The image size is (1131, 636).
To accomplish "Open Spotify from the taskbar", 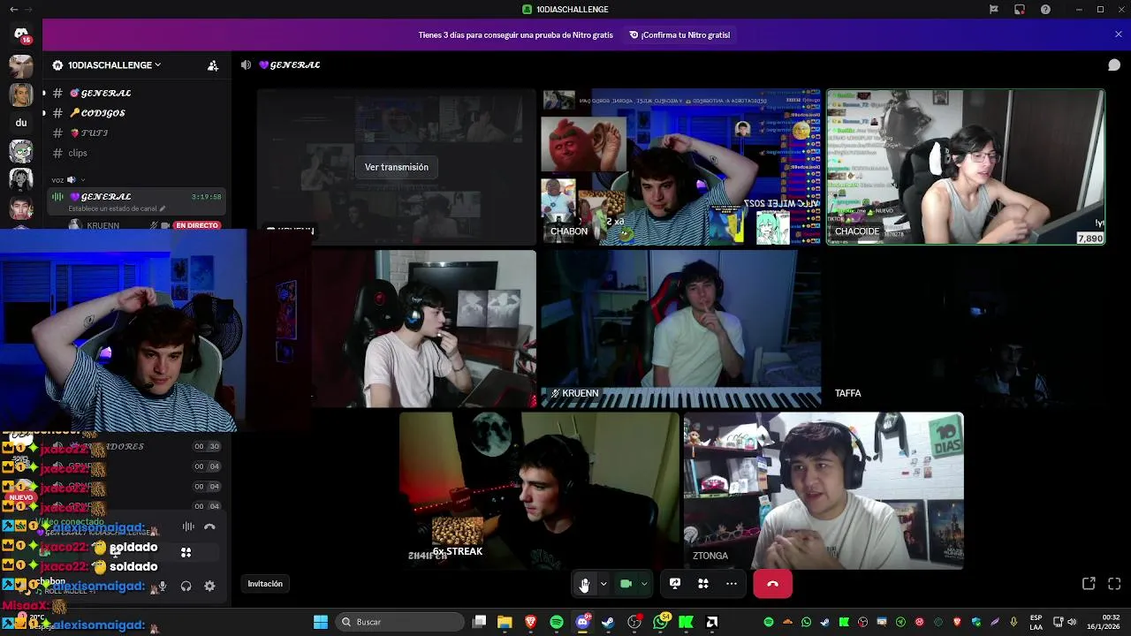I will 557,622.
